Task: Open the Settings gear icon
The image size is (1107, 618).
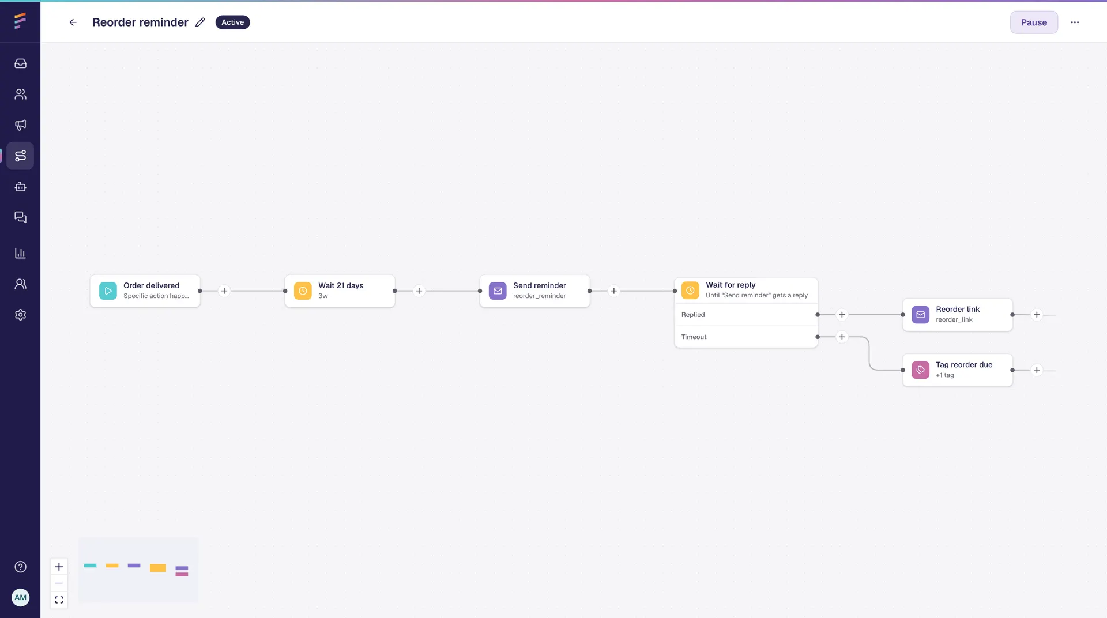Action: (20, 315)
